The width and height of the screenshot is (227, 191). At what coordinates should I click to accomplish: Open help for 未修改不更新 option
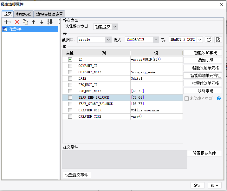coord(219,98)
